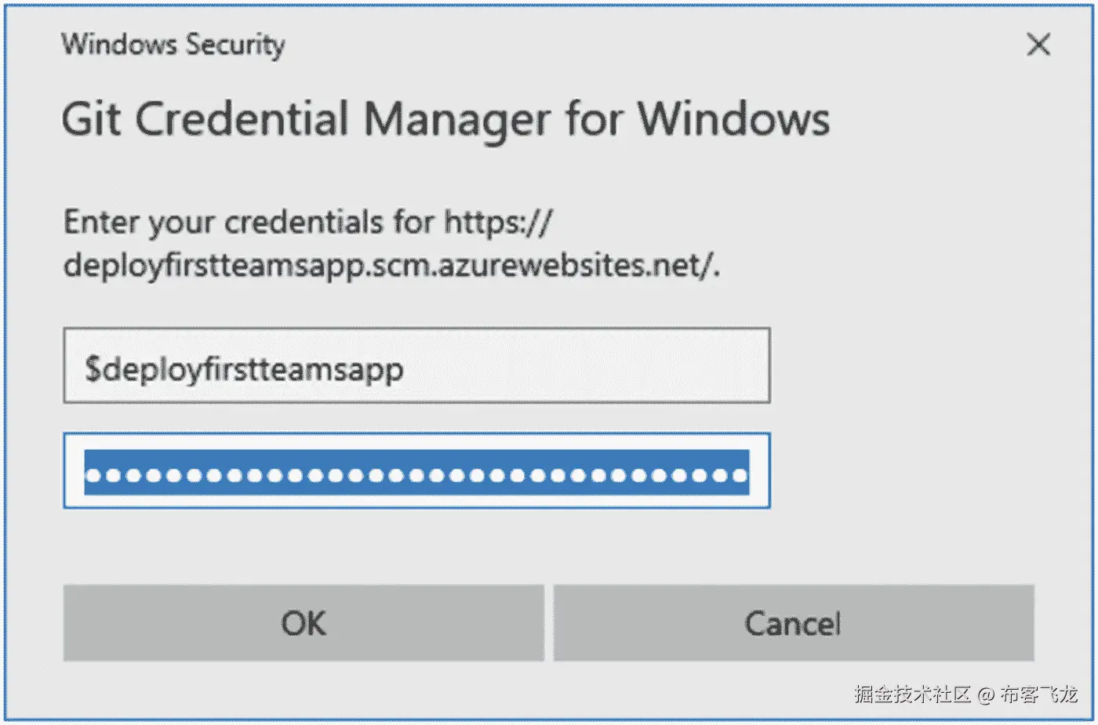Image resolution: width=1098 pixels, height=725 pixels.
Task: Click the empty area right of username text
Action: point(588,366)
